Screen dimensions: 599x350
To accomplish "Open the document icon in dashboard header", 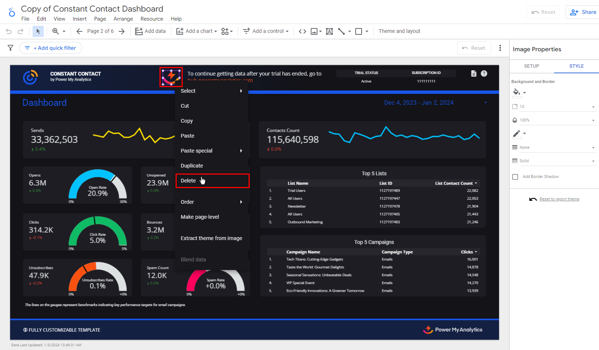I will pyautogui.click(x=474, y=74).
